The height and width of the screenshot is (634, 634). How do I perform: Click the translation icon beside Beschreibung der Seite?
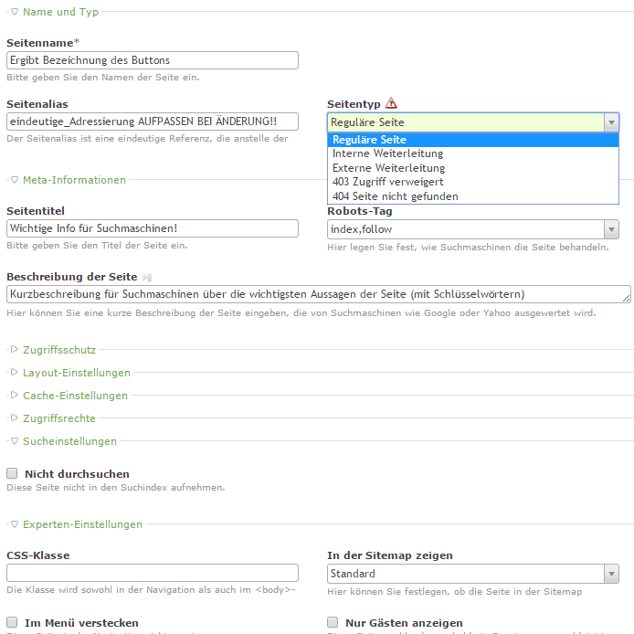point(147,278)
